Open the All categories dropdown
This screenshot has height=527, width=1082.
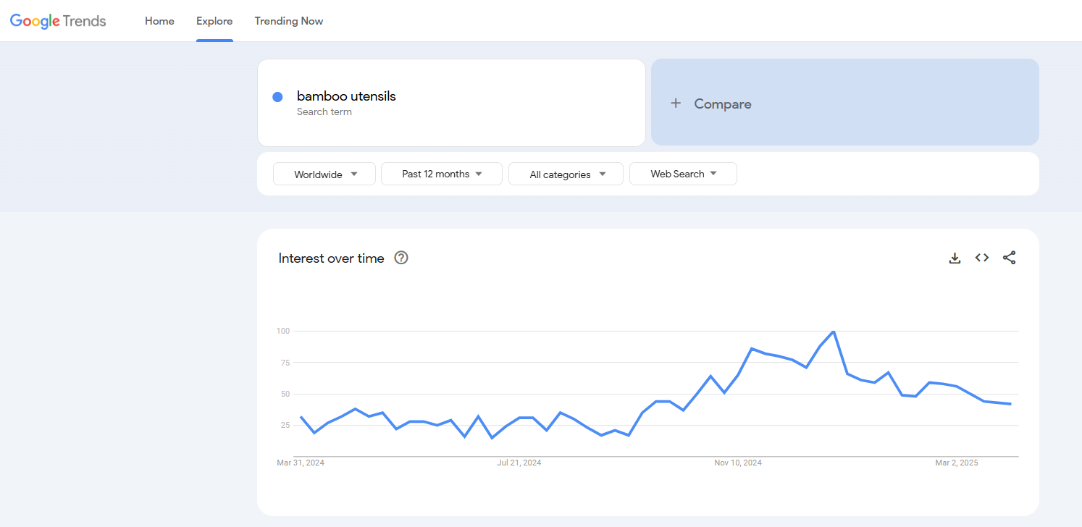coord(566,174)
